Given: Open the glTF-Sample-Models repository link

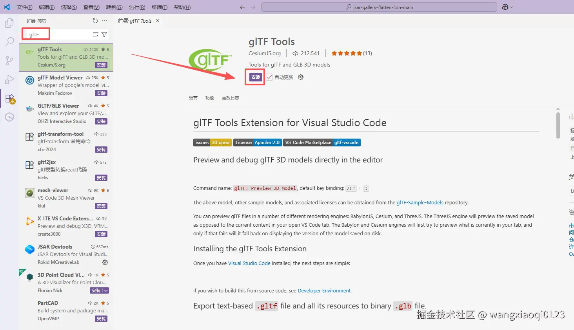Looking at the screenshot, I should tap(420, 202).
